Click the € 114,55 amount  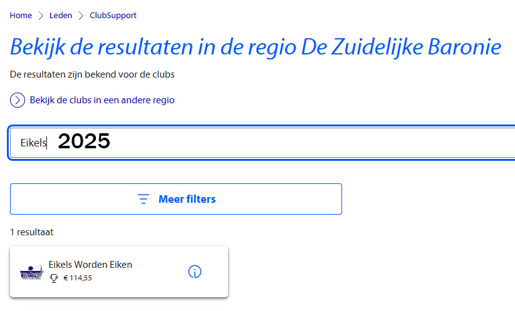pos(78,278)
